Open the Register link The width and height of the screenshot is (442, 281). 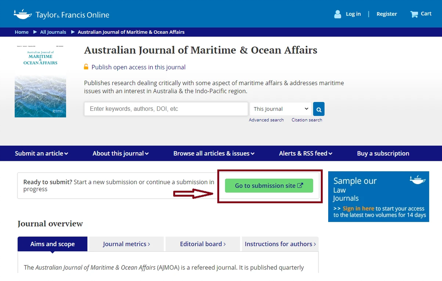386,14
